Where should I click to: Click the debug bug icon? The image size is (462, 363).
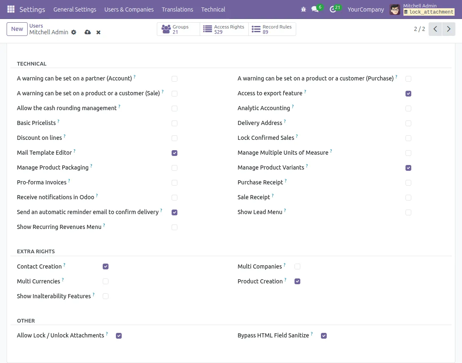coord(304,9)
